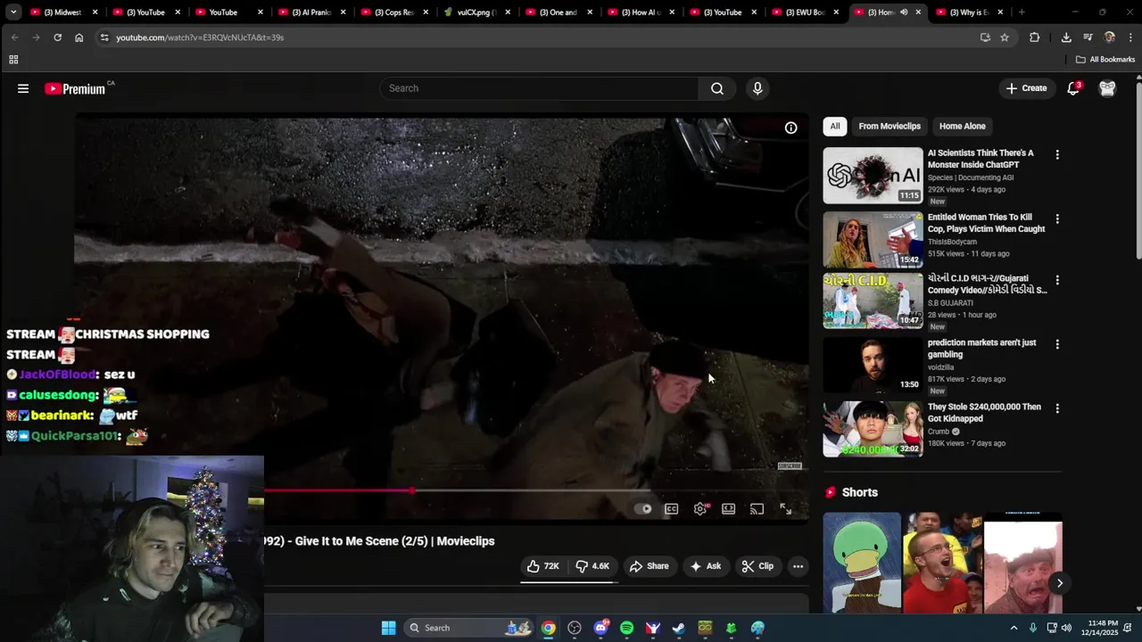
Task: Open the Ask AI button
Action: click(706, 566)
